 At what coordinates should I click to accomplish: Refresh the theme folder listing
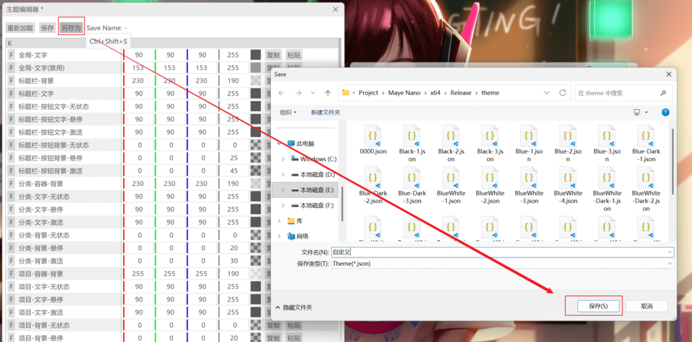pyautogui.click(x=562, y=93)
